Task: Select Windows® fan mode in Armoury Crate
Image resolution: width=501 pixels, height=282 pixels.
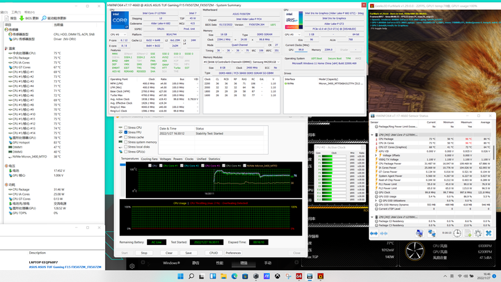Action: pyautogui.click(x=172, y=263)
